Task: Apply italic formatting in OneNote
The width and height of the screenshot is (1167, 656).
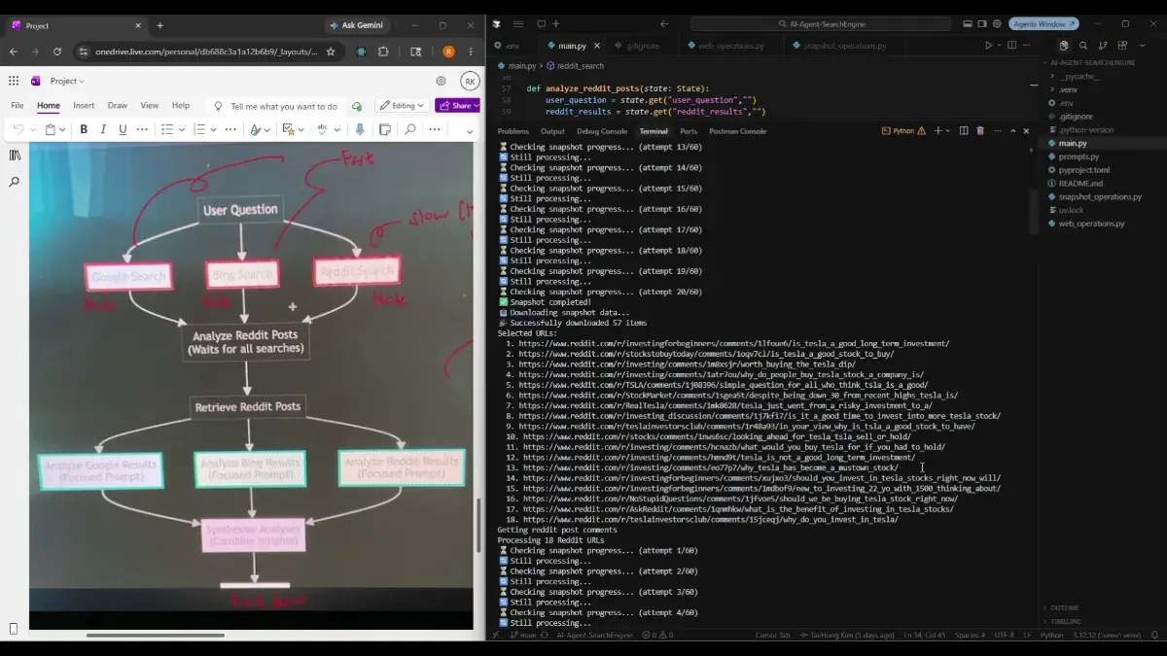Action: click(103, 129)
